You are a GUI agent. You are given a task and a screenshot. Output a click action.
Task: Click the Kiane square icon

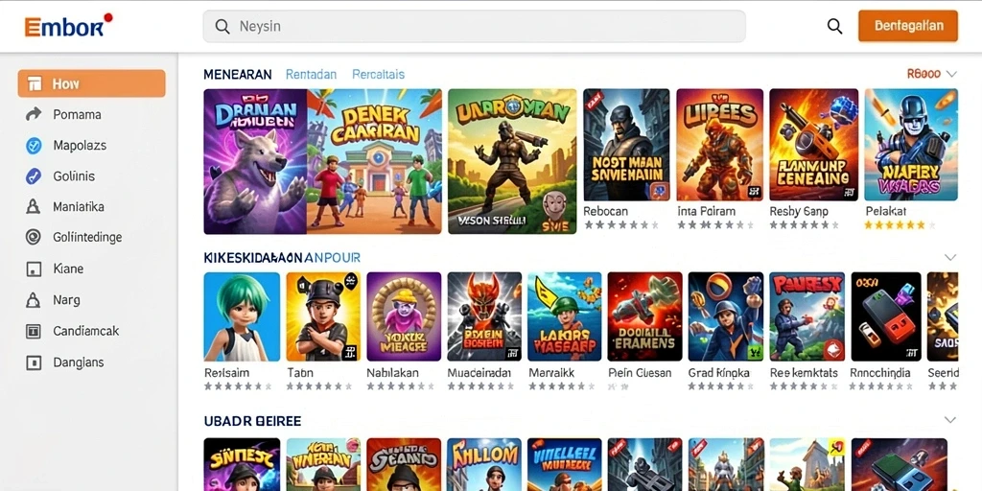point(34,269)
